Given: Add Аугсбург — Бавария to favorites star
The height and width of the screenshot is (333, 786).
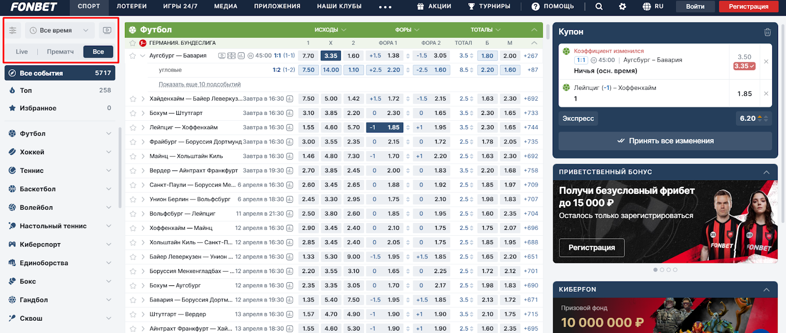Looking at the screenshot, I should [x=133, y=56].
